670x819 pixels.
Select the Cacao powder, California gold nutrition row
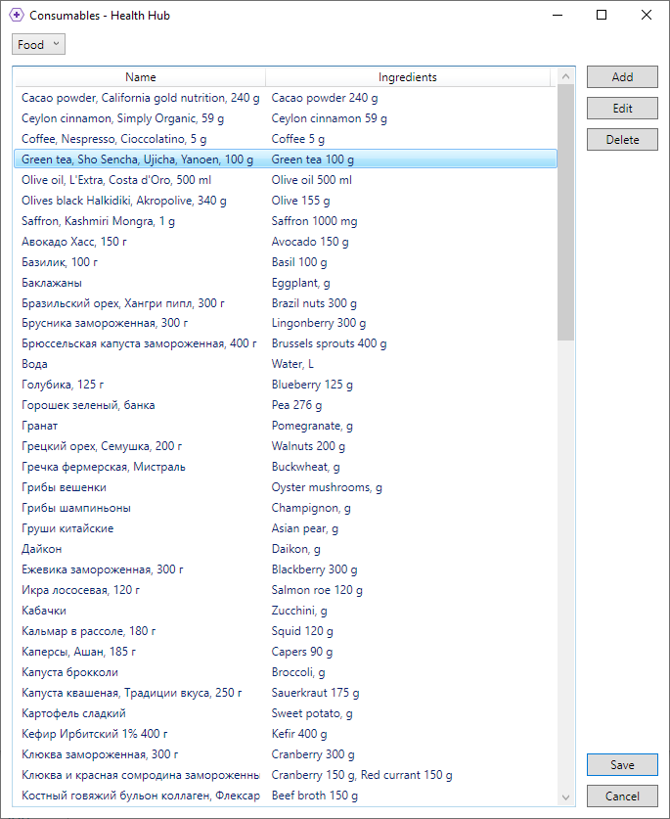click(141, 98)
